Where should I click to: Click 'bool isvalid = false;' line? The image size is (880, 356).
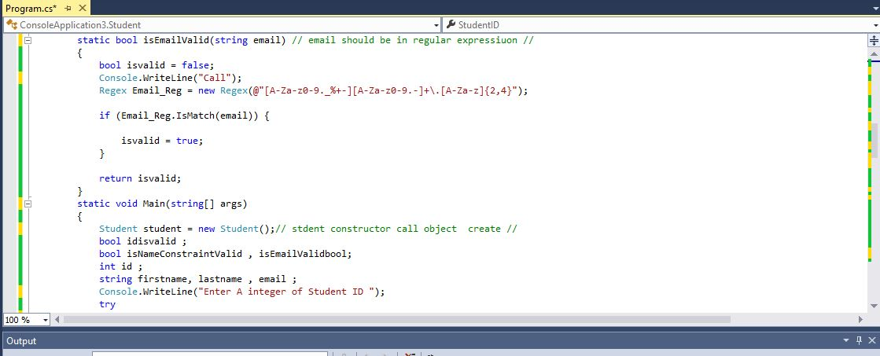pos(156,65)
